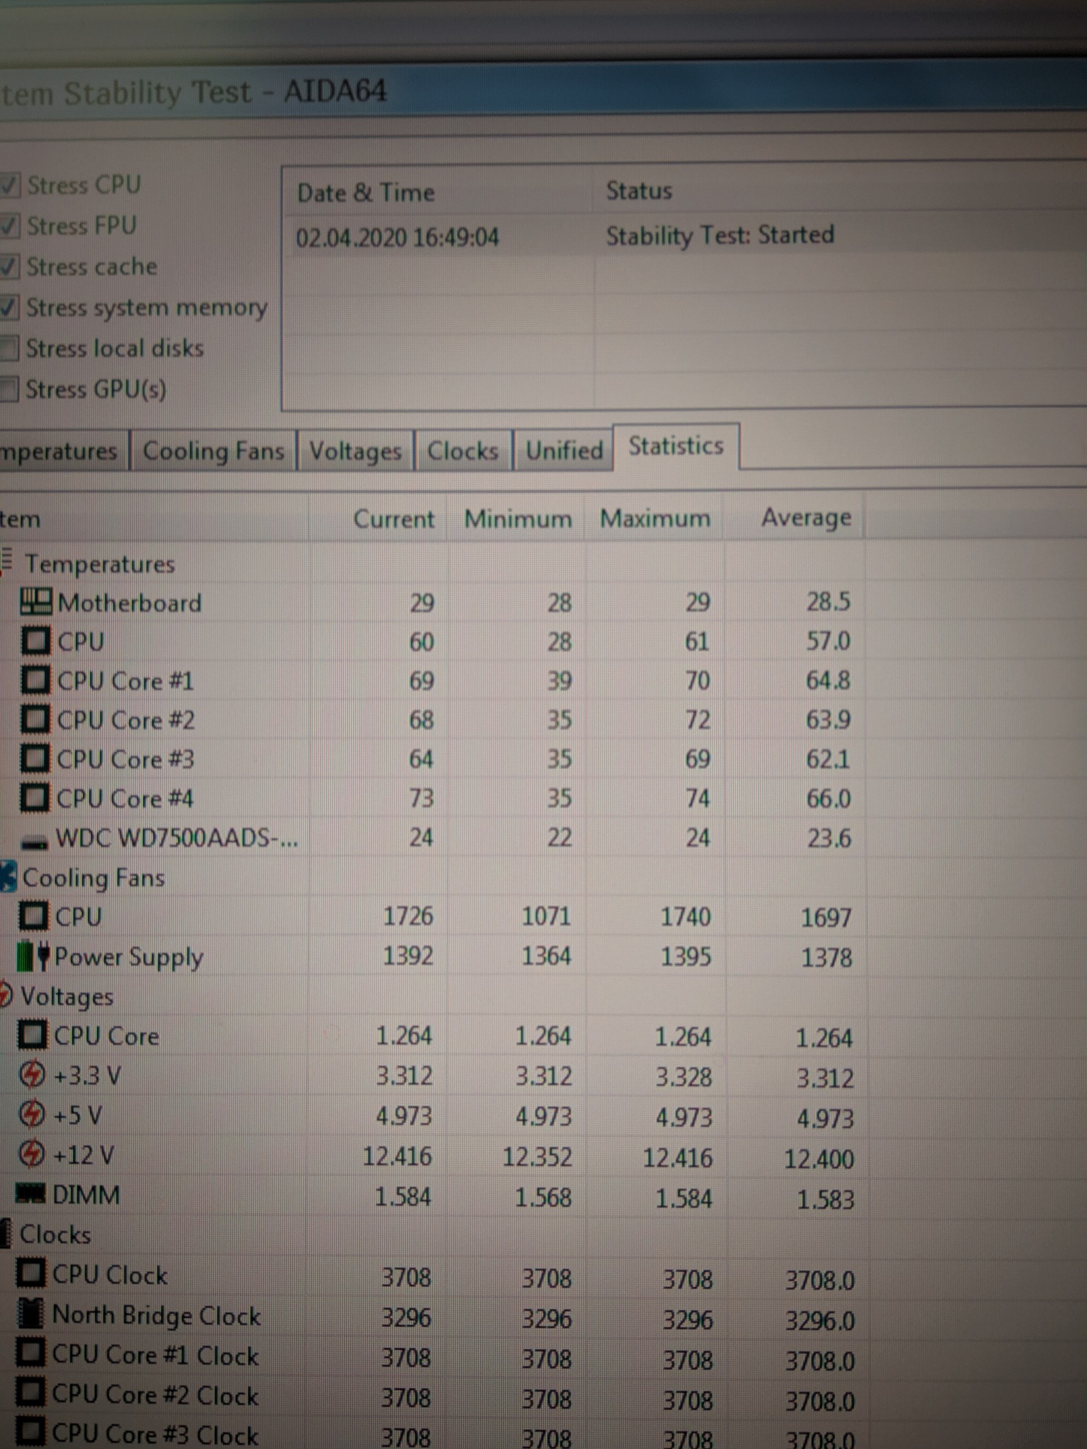Image resolution: width=1087 pixels, height=1449 pixels.
Task: Click the +3.3 V lightning icon
Action: point(32,1074)
